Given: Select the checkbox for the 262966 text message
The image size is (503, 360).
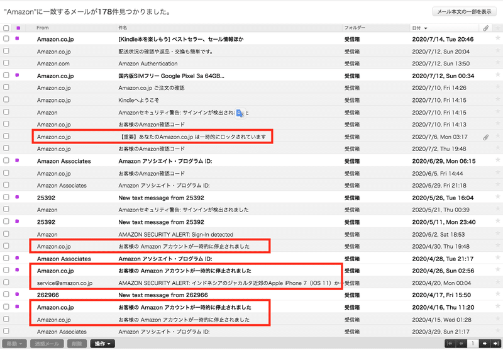Looking at the screenshot, I should (6, 294).
